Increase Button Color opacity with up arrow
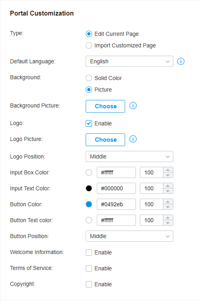The height and width of the screenshot is (301, 200). coord(168,202)
